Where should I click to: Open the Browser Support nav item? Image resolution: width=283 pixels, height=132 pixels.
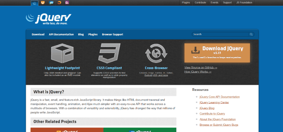[x=112, y=34]
